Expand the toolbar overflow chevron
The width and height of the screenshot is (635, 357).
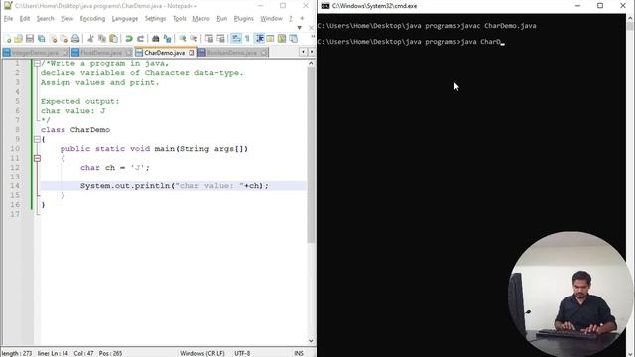click(x=313, y=37)
